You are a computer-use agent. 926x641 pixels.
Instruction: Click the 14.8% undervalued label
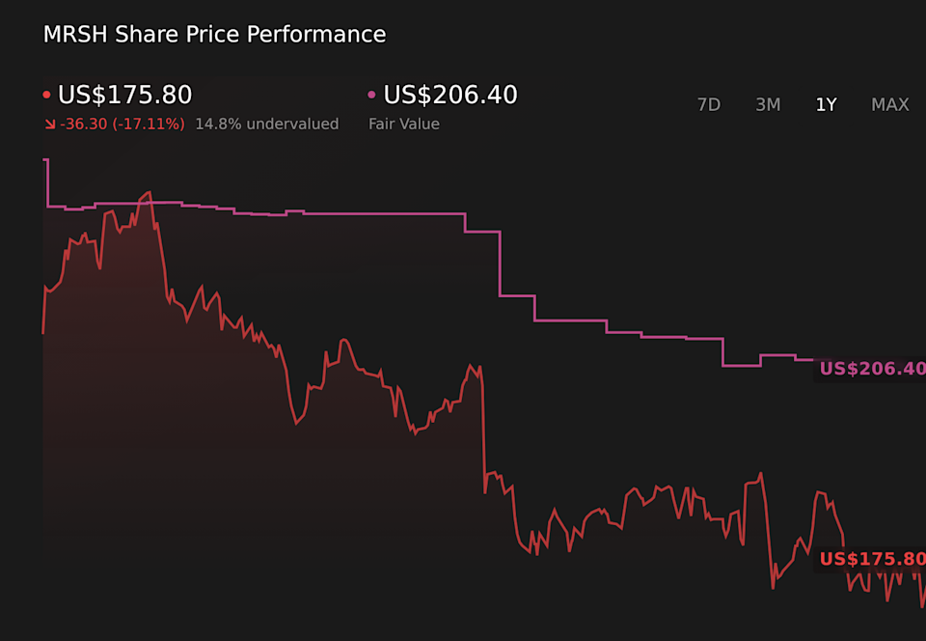(267, 124)
